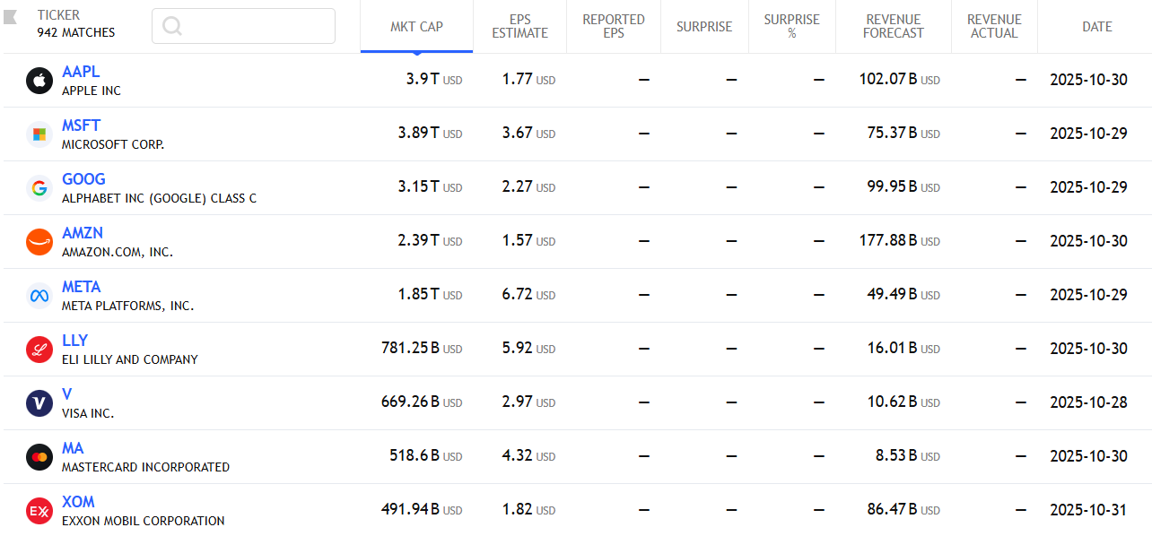Click the Google logo in the GOOG row

(x=39, y=188)
